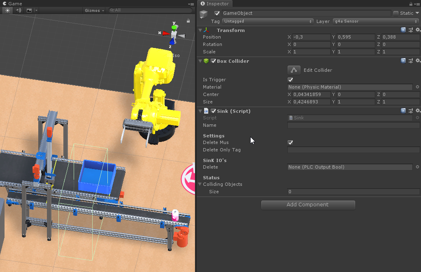
Task: Toggle scene lighting sun icon
Action: click(x=7, y=10)
